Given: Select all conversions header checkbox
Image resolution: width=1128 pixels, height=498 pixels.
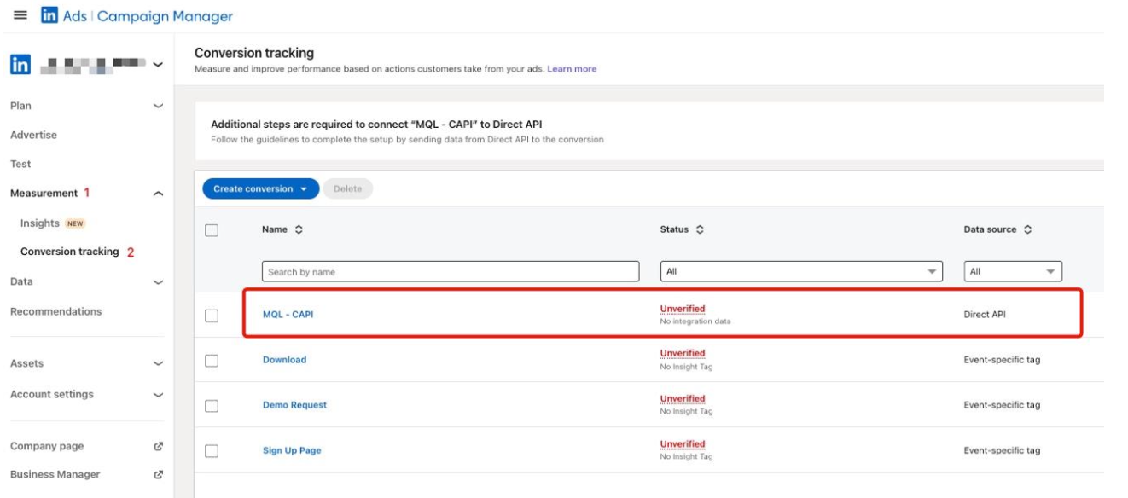Looking at the screenshot, I should tap(212, 230).
